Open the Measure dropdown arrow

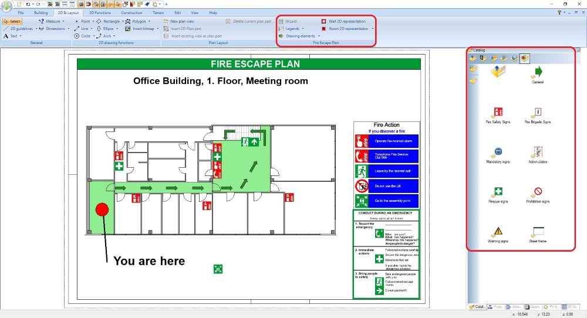coord(63,21)
